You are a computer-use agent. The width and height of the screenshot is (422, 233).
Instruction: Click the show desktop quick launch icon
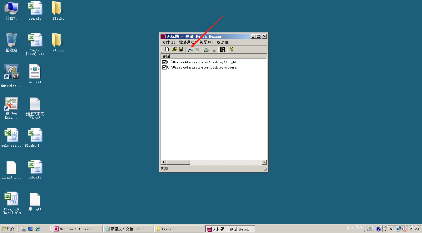tap(30, 229)
